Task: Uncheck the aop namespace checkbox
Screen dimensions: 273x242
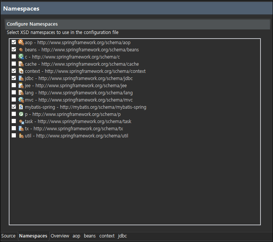Action: [x=14, y=42]
